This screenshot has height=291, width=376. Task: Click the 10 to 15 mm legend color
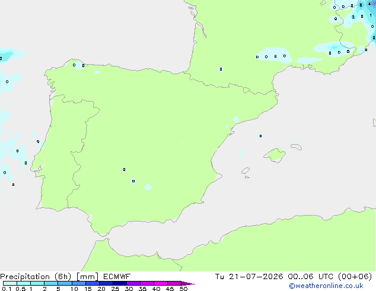[78, 283]
